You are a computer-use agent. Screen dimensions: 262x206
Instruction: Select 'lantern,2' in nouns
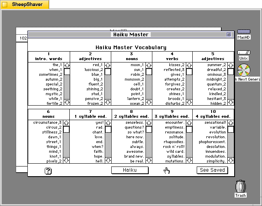[x=135, y=99]
